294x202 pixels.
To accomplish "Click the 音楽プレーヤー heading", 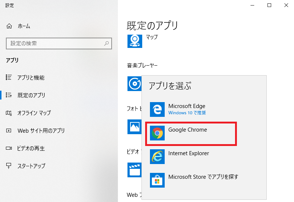I will [x=142, y=66].
